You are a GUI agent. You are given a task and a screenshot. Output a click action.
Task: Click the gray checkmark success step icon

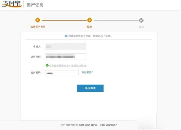[141, 20]
